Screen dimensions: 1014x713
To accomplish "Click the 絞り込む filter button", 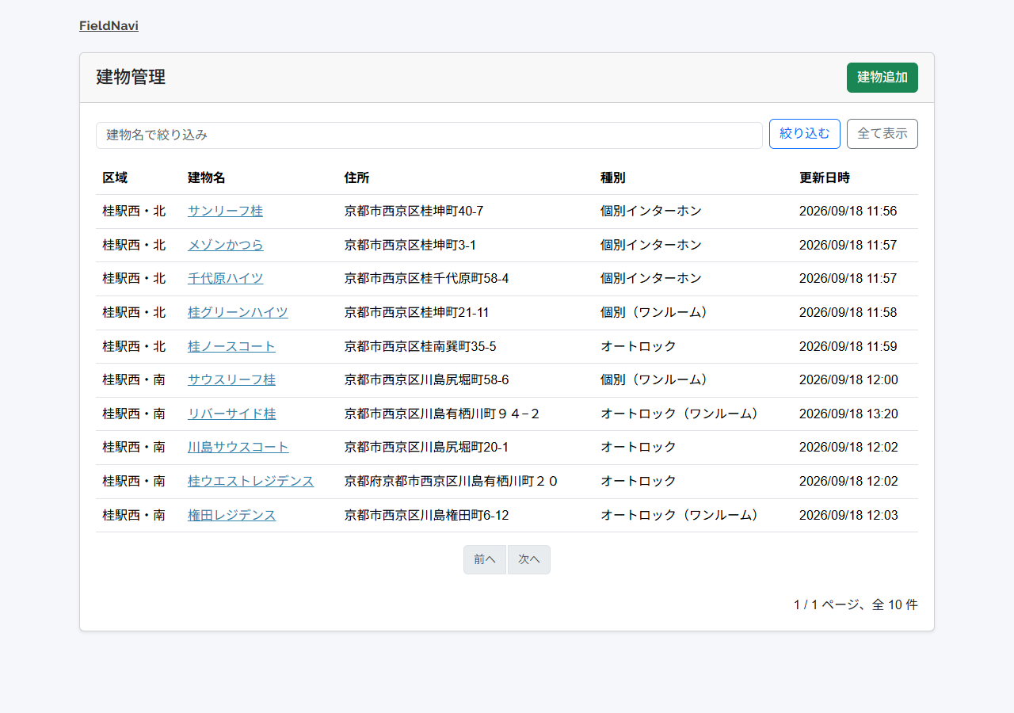I will click(805, 134).
